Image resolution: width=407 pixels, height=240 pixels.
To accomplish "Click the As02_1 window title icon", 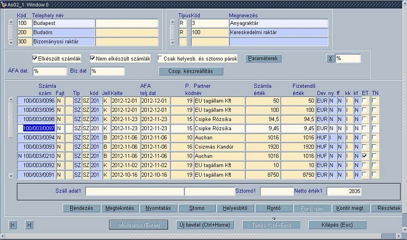I will click(x=3, y=5).
